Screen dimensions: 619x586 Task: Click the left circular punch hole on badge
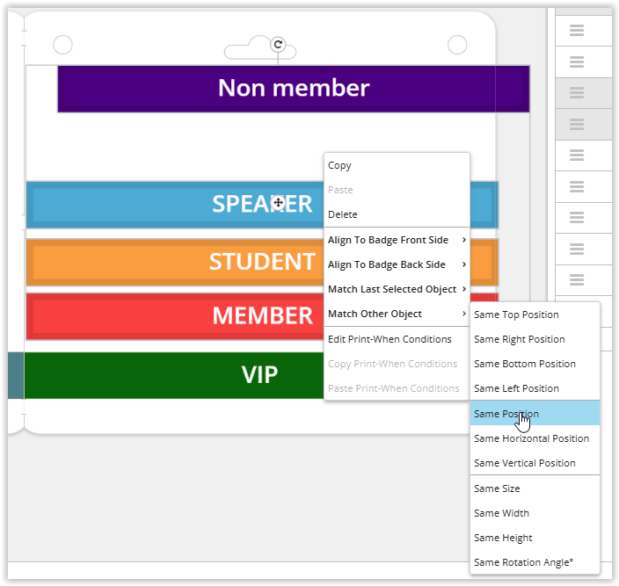point(63,45)
